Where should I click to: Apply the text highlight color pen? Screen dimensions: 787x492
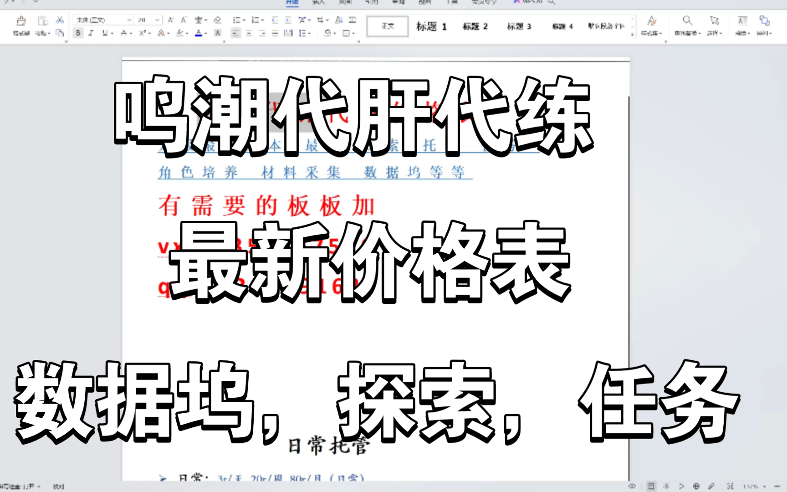[180, 33]
